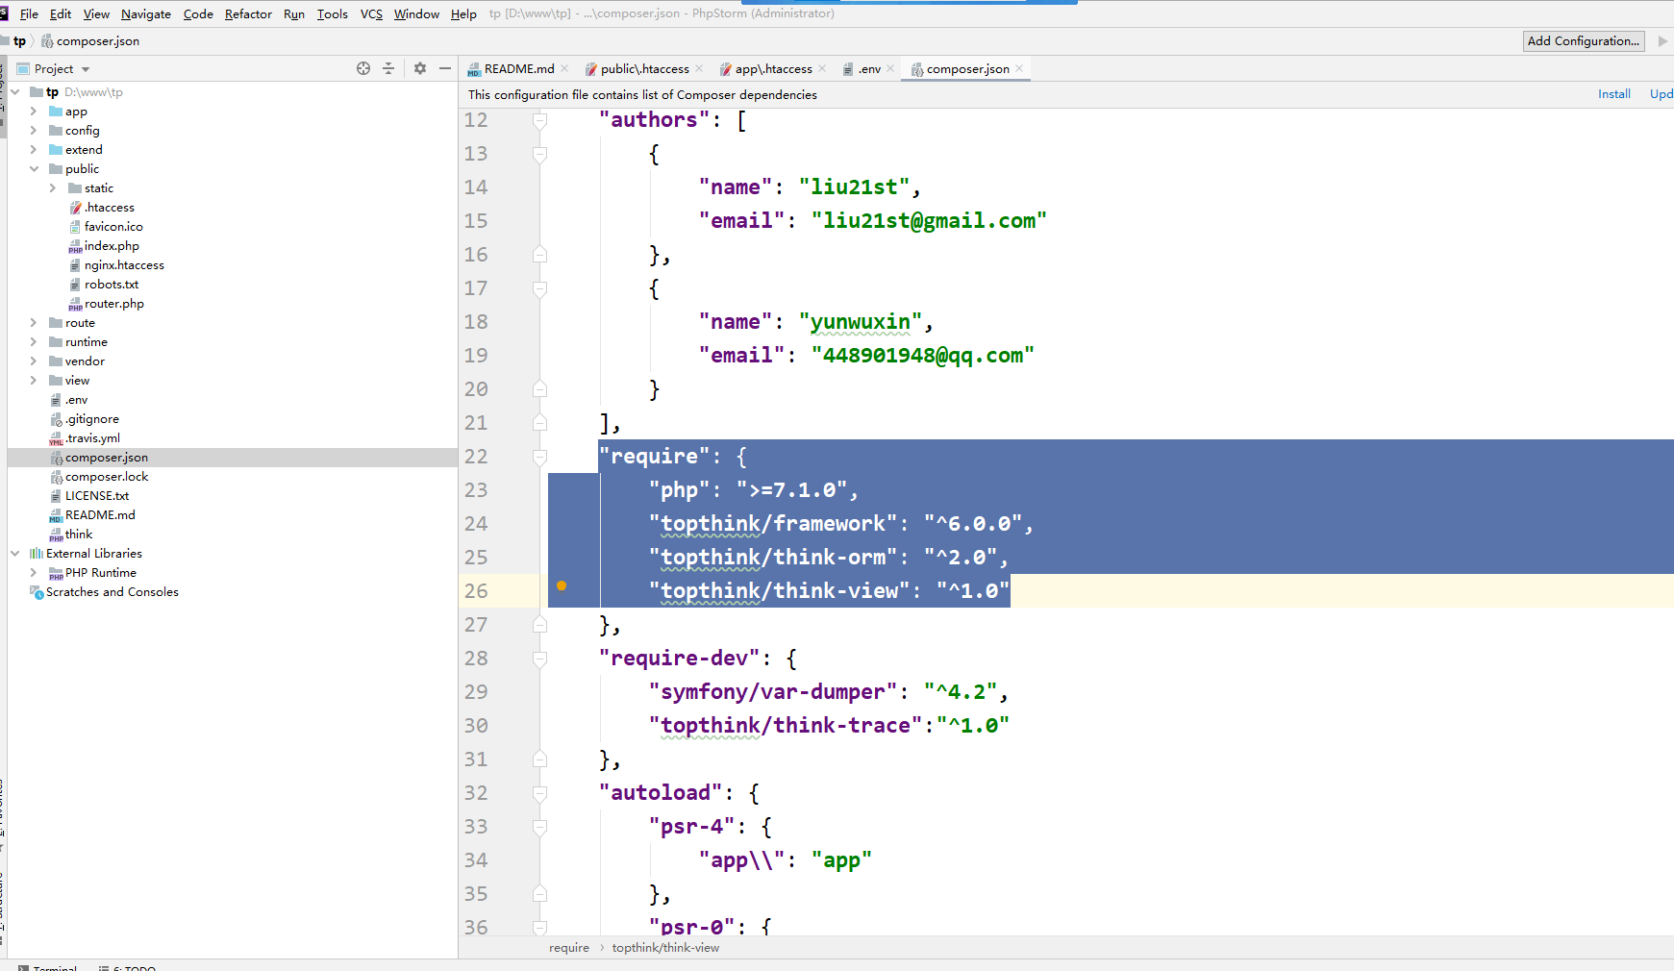Fold the psr-4 block at line 33
Viewport: 1674px width, 971px height.
540,827
